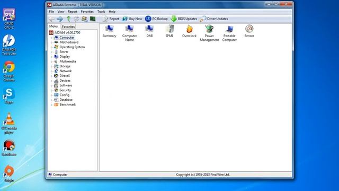
Task: Select DirectX in the tree
Action: coord(65,75)
